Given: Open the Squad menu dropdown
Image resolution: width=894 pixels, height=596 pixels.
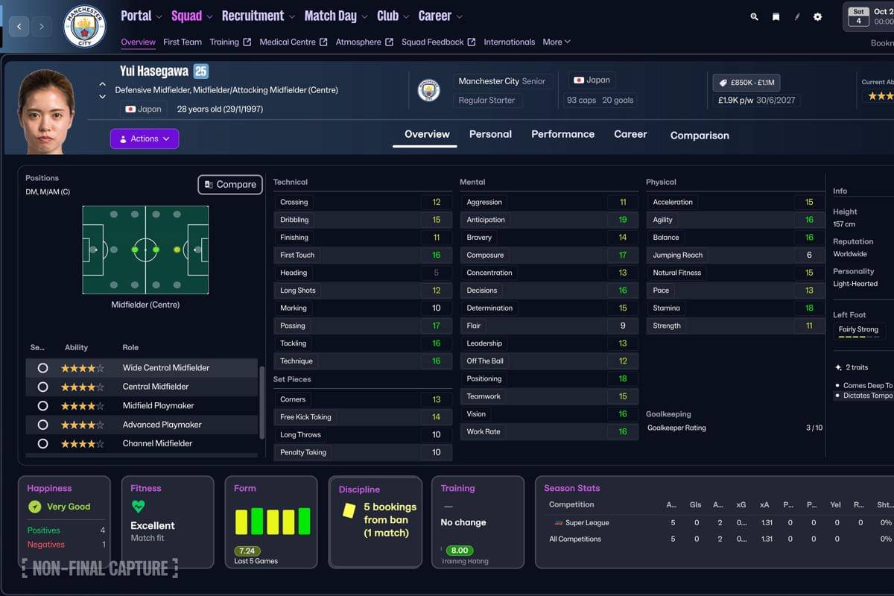Looking at the screenshot, I should tap(187, 16).
